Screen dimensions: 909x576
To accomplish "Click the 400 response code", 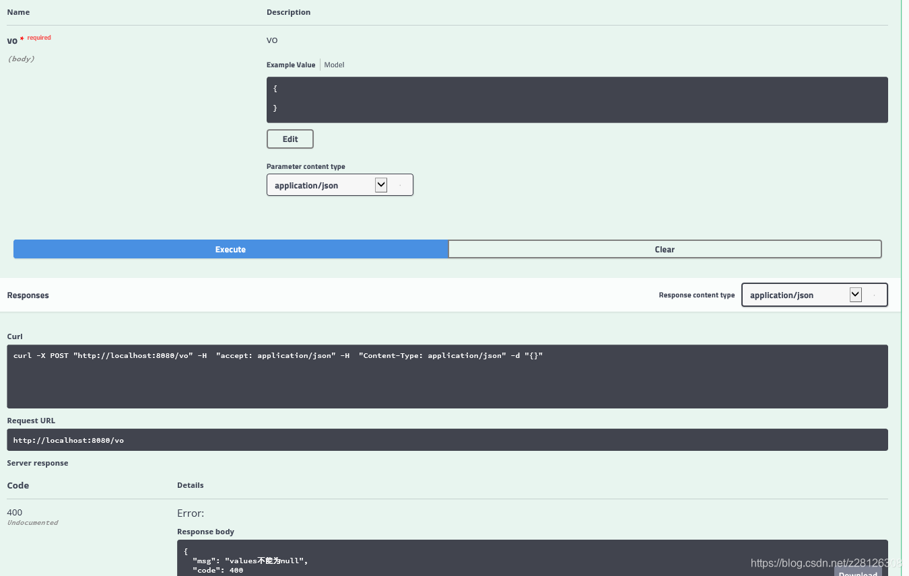I will [x=15, y=512].
